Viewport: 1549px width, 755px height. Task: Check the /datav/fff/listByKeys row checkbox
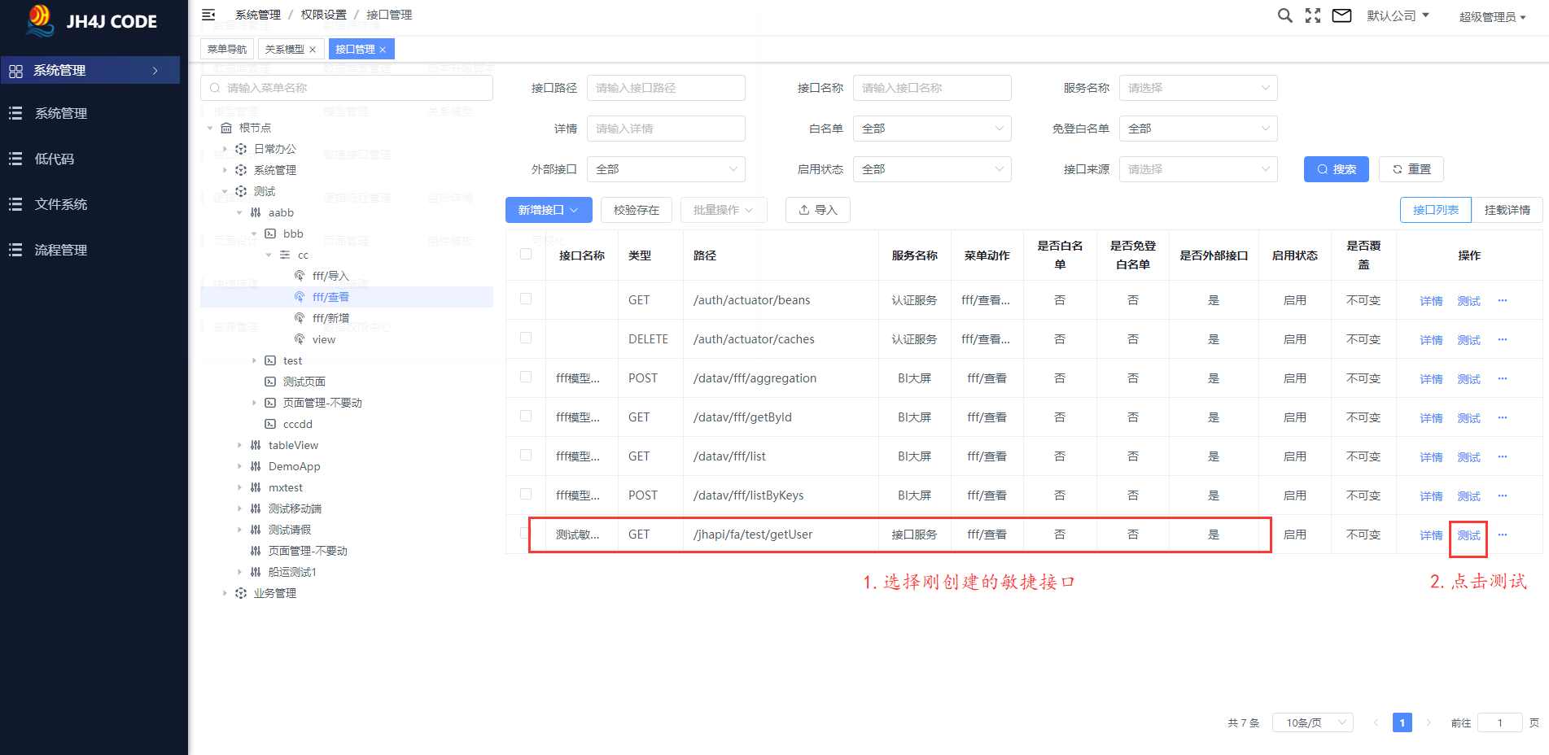click(x=526, y=494)
